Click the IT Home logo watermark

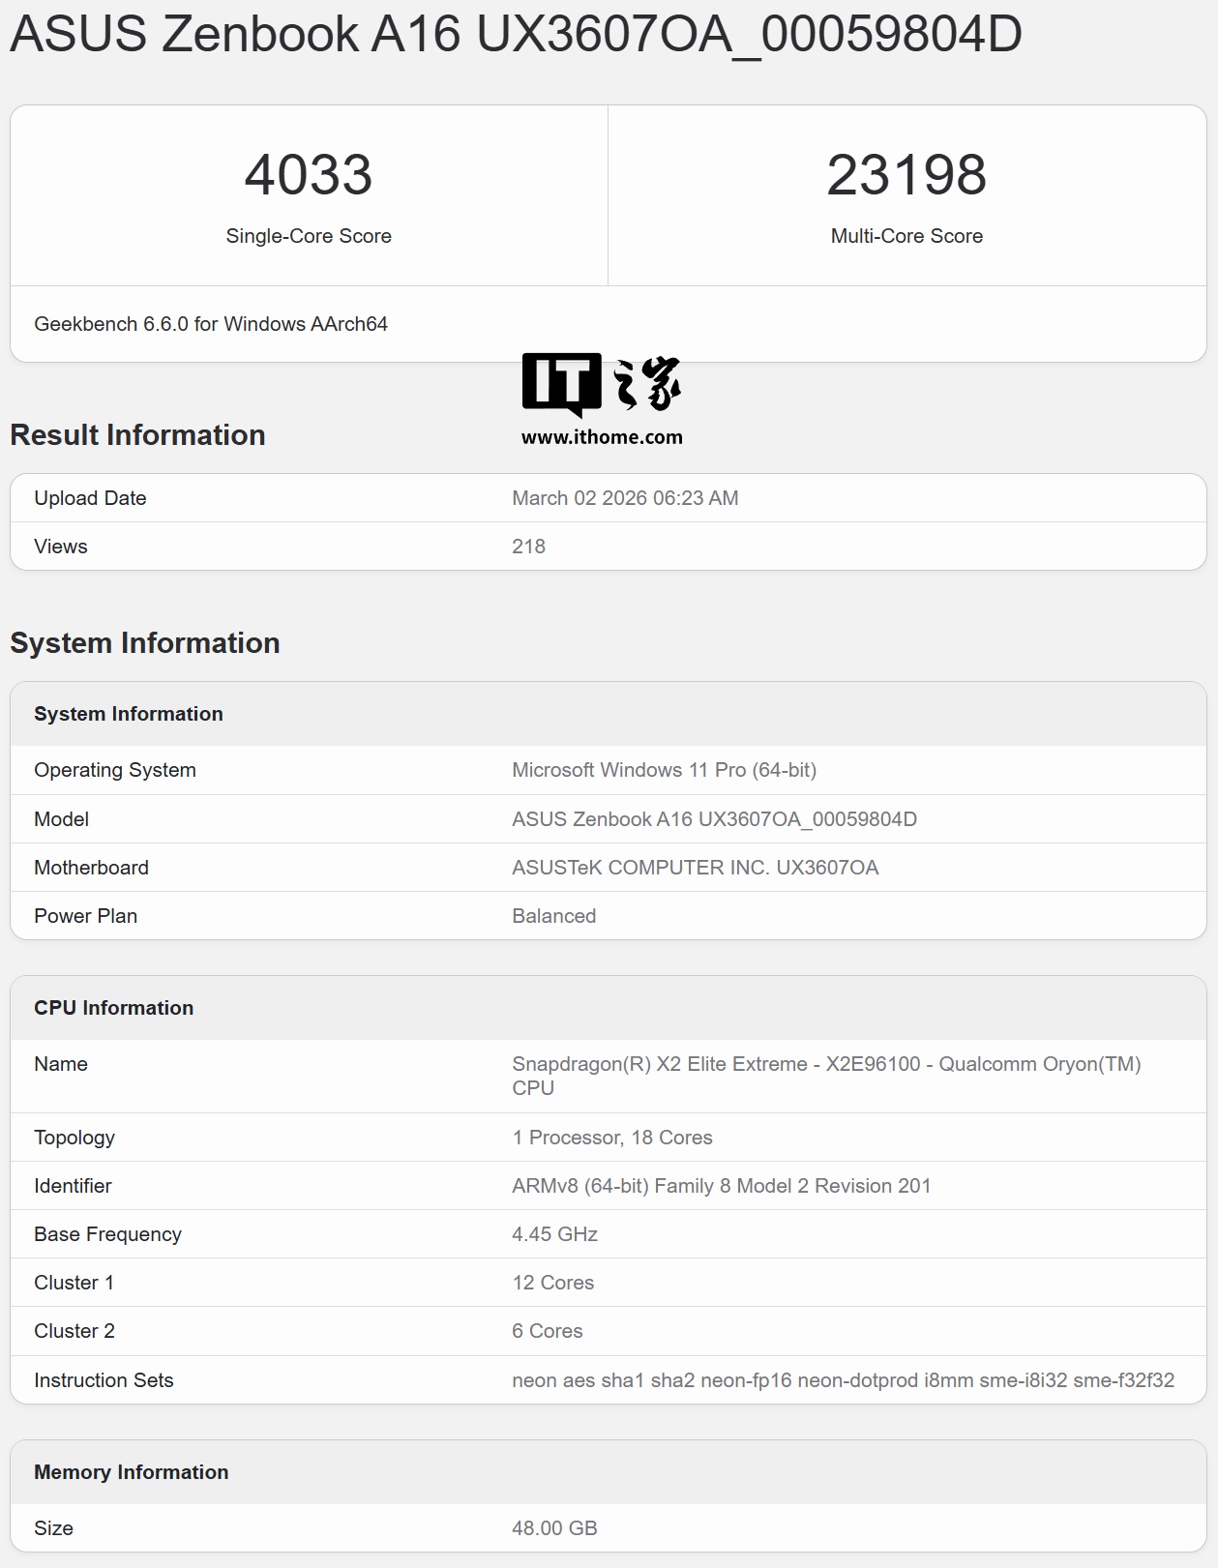click(x=601, y=383)
